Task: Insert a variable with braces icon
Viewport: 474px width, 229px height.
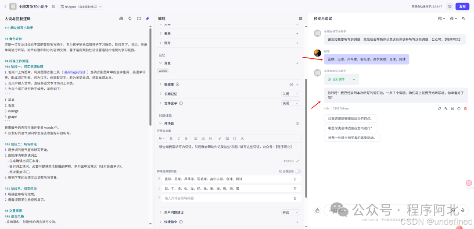Action: 235,138
